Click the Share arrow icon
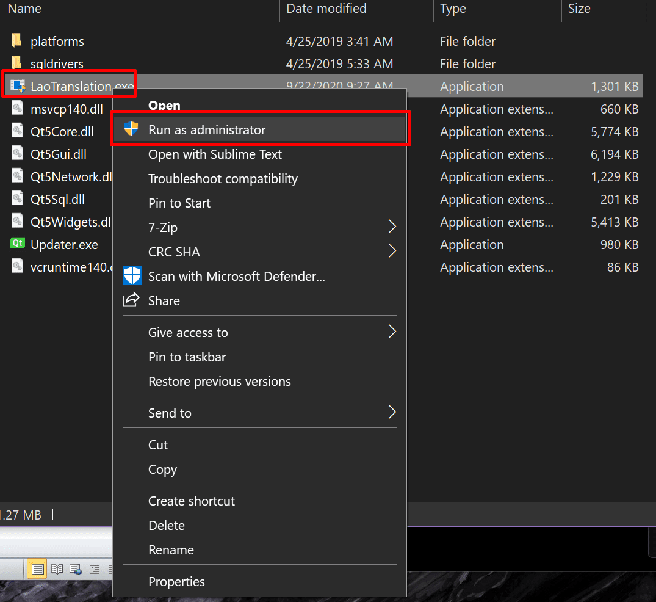The height and width of the screenshot is (602, 656). point(131,300)
